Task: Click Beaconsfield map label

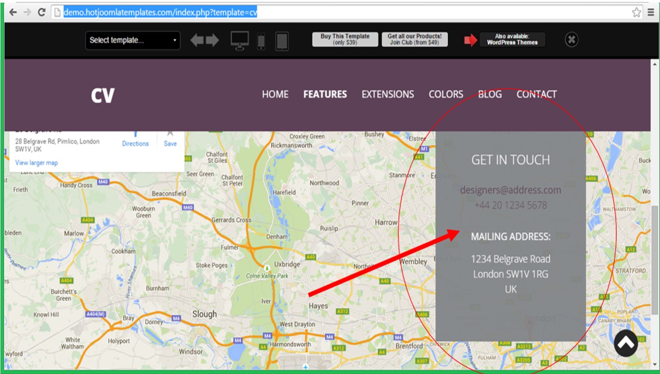Action: 169,193
